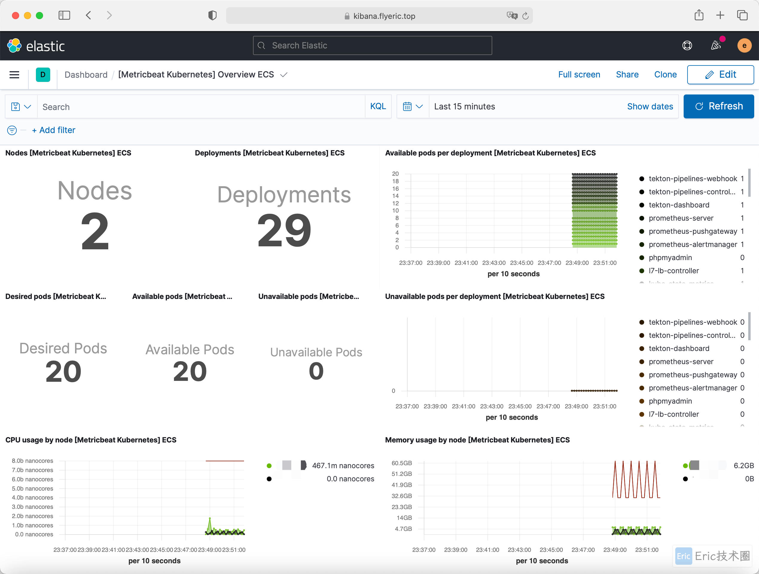Click the translate page icon
The image size is (759, 574).
coord(512,16)
